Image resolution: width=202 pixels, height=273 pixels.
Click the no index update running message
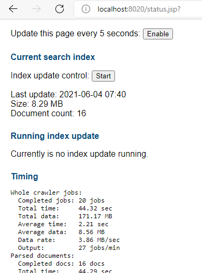pos(80,154)
